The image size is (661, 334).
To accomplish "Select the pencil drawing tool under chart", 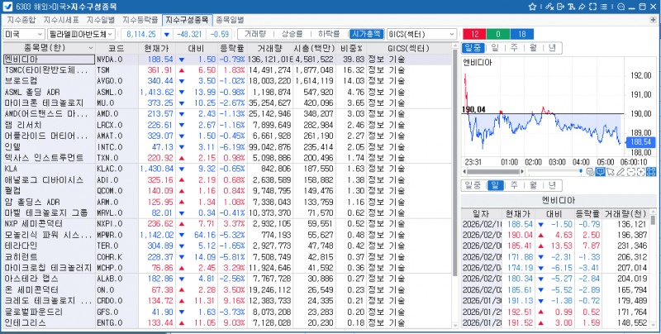I will click(621, 172).
